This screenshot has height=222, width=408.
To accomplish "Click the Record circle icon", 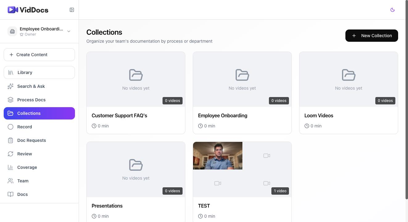I will 10,127.
